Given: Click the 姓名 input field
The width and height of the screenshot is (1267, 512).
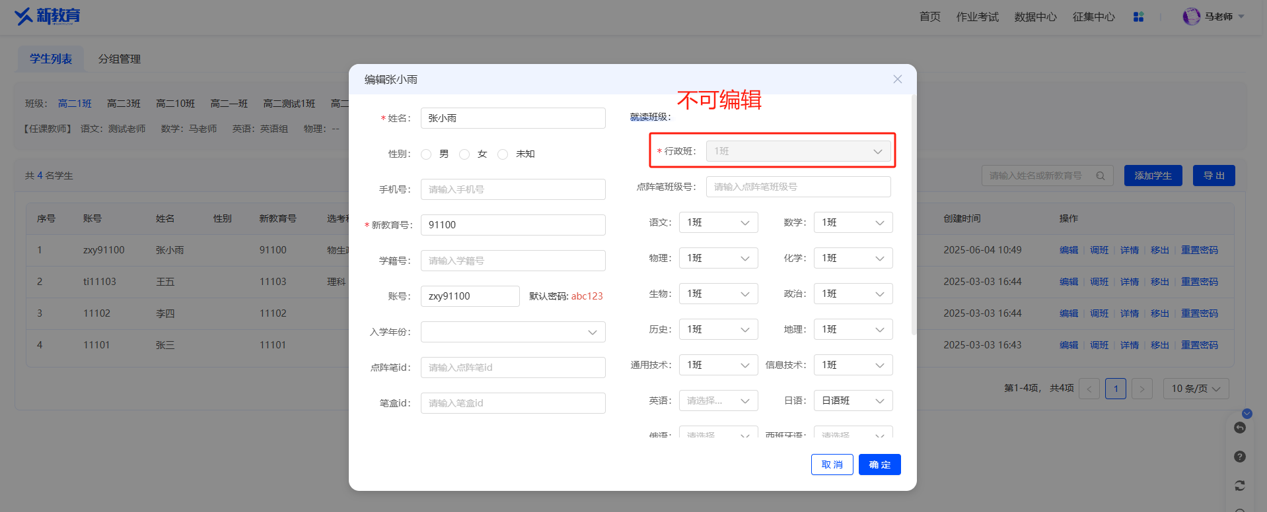Looking at the screenshot, I should (x=513, y=118).
